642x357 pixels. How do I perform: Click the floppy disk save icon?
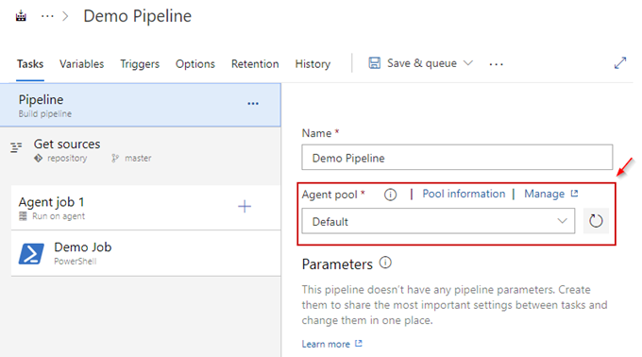[x=374, y=63]
